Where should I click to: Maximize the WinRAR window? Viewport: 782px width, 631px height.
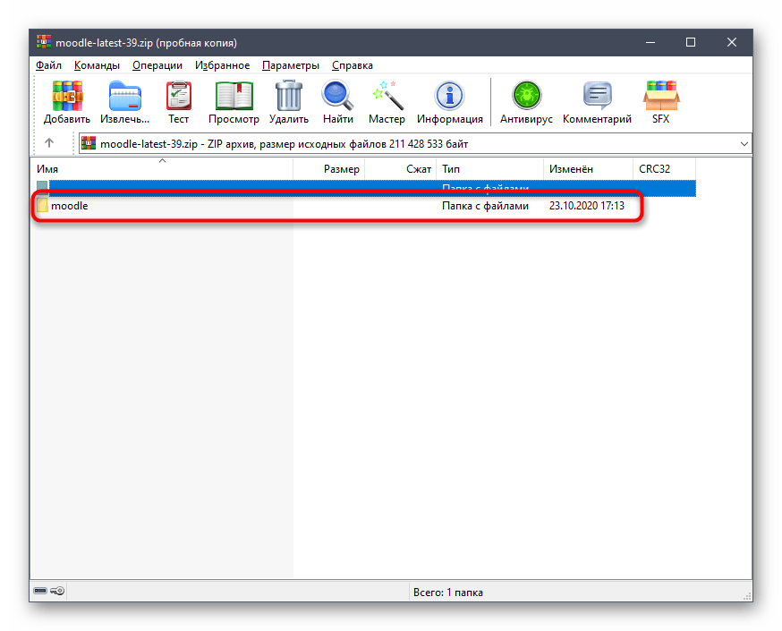(691, 42)
